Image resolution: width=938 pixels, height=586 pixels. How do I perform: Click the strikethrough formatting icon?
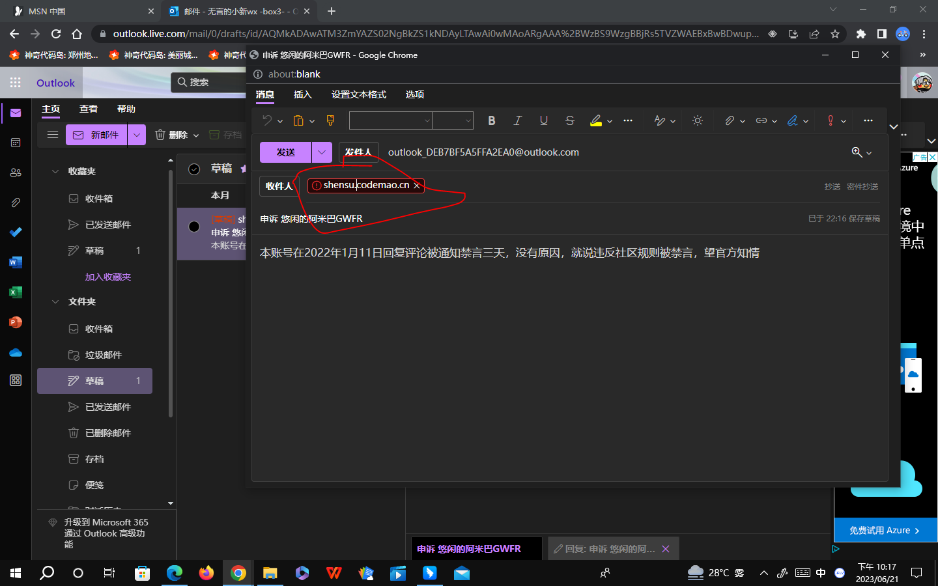570,120
